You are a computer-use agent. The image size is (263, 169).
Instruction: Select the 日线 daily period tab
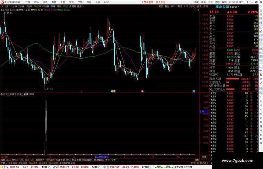(53, 6)
